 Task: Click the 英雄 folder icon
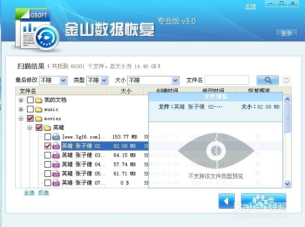click(47, 128)
